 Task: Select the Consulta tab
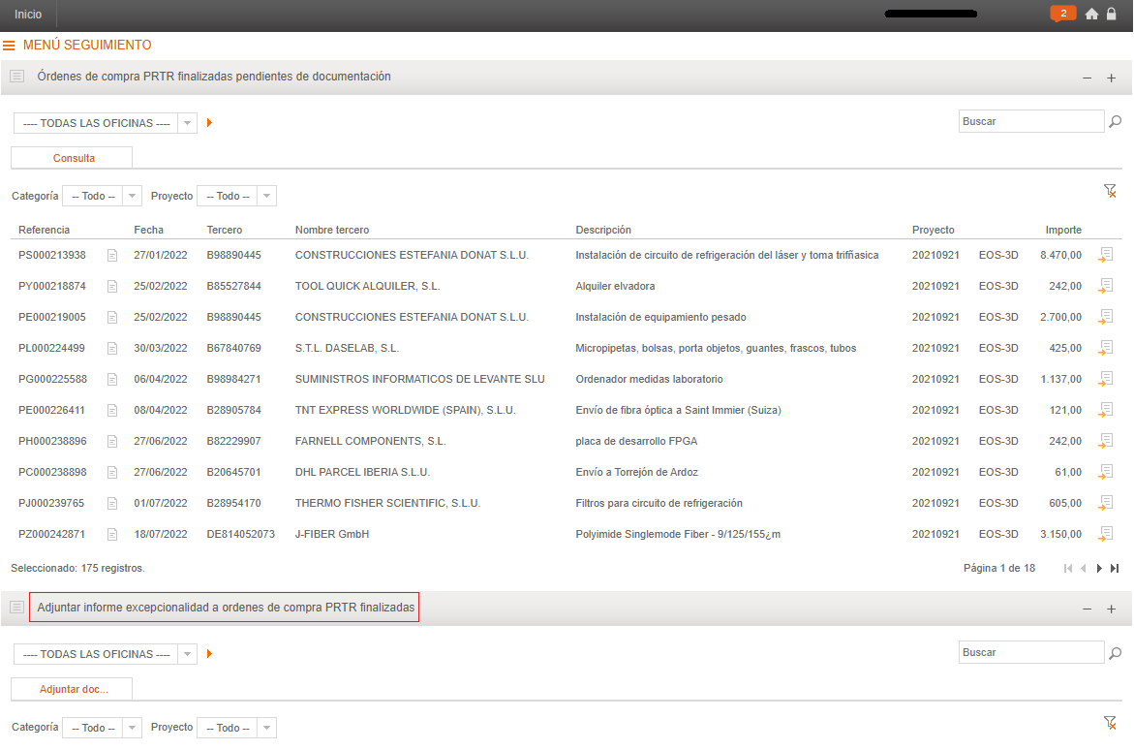click(73, 158)
